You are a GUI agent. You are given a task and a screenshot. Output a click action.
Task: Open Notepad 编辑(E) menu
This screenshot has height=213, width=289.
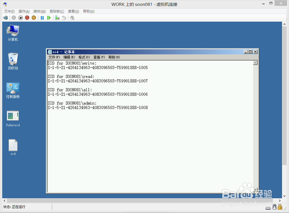(69, 57)
